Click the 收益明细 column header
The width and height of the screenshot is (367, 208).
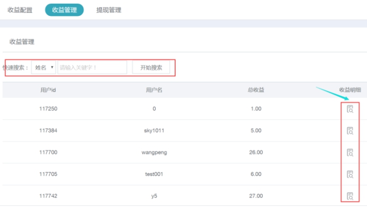click(x=350, y=90)
